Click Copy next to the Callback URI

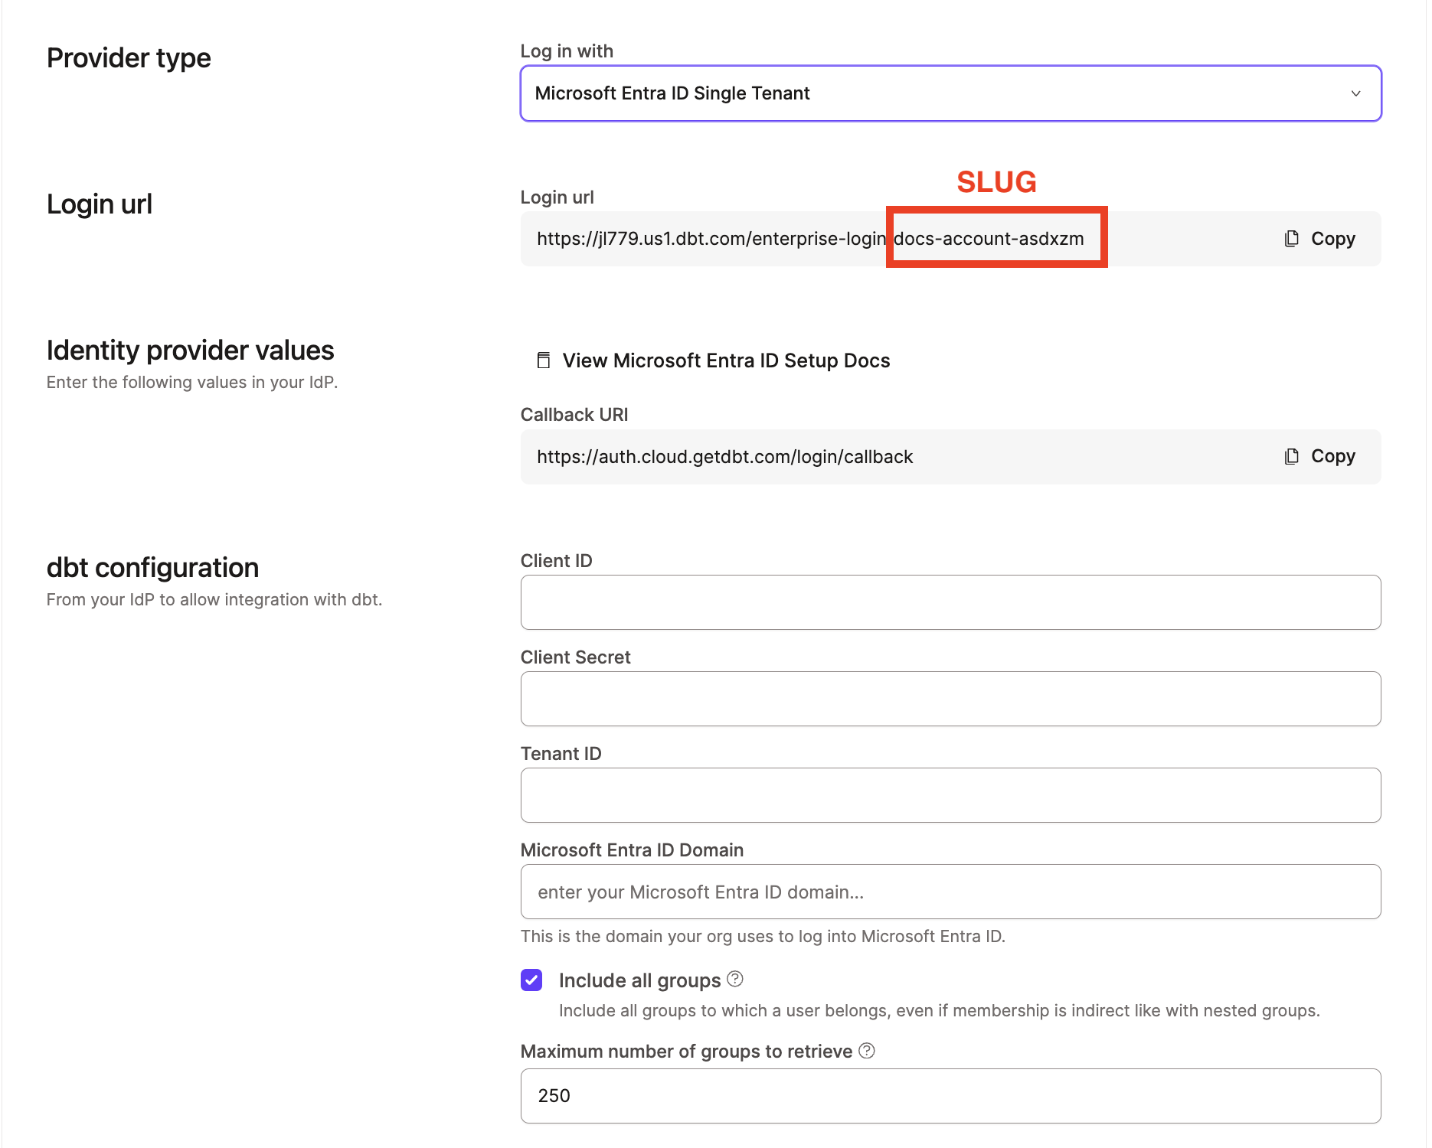1332,456
